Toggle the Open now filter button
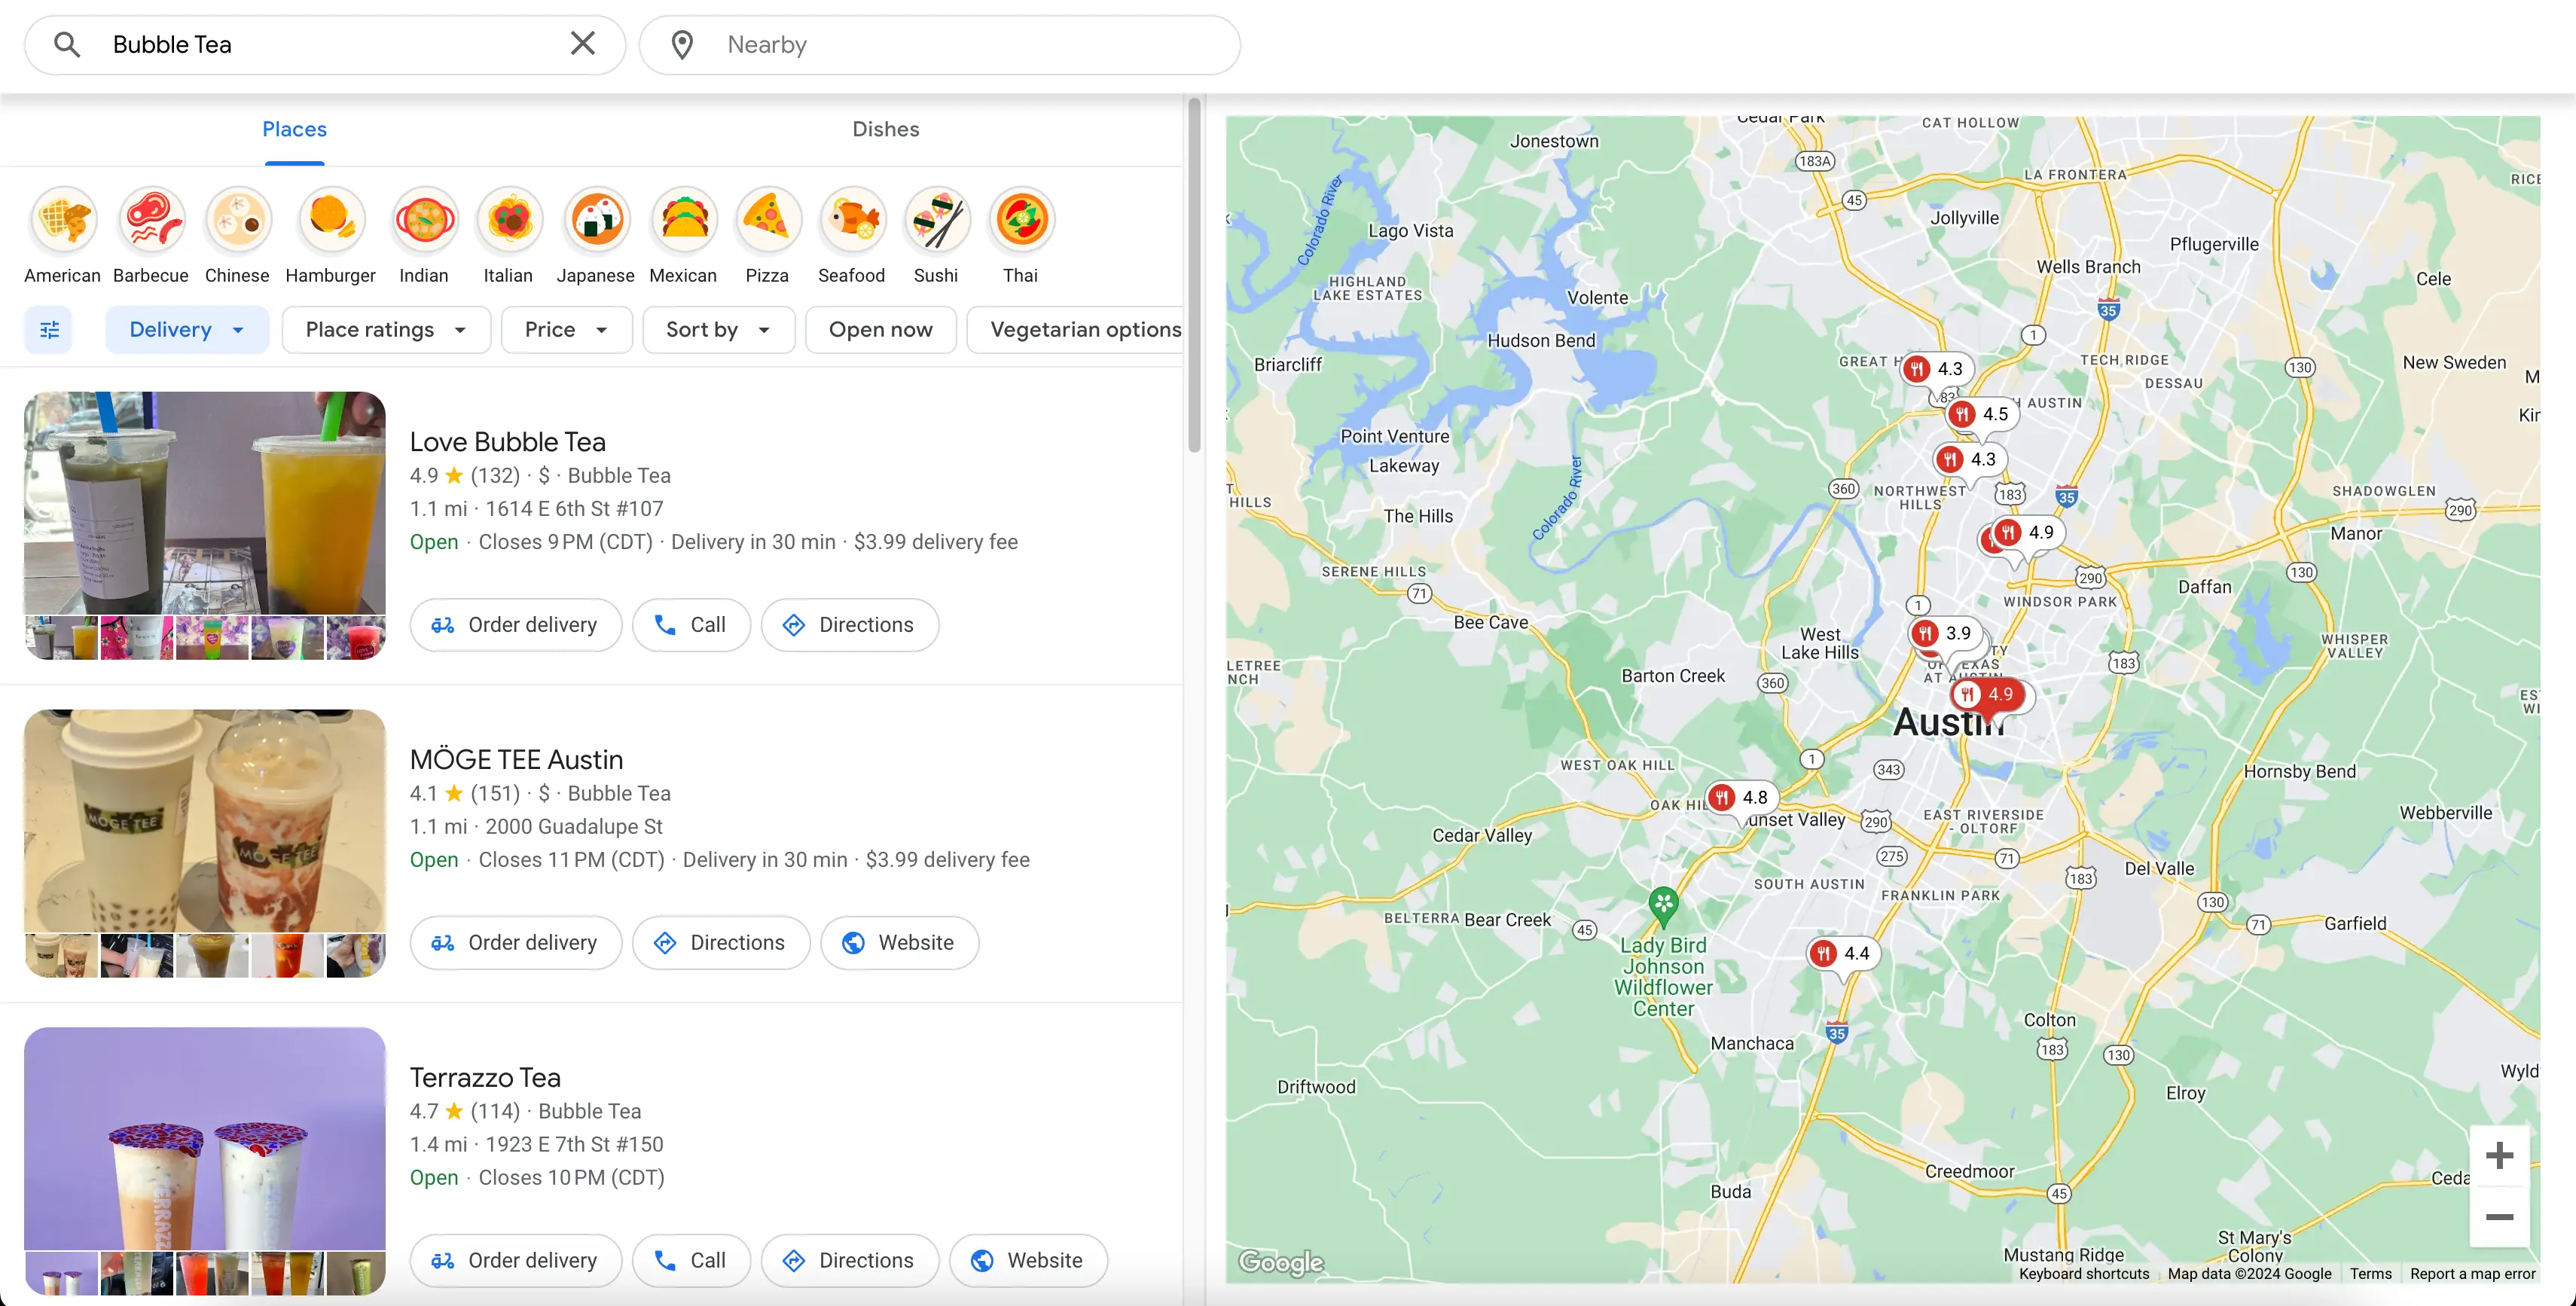 881,330
